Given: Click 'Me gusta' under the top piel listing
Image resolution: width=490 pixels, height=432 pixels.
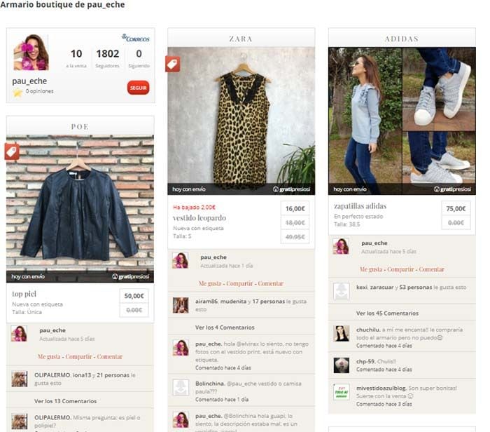Looking at the screenshot, I should tap(49, 356).
